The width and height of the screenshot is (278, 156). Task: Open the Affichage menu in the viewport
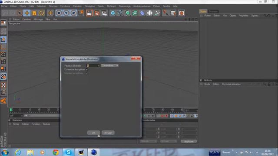tap(38, 19)
